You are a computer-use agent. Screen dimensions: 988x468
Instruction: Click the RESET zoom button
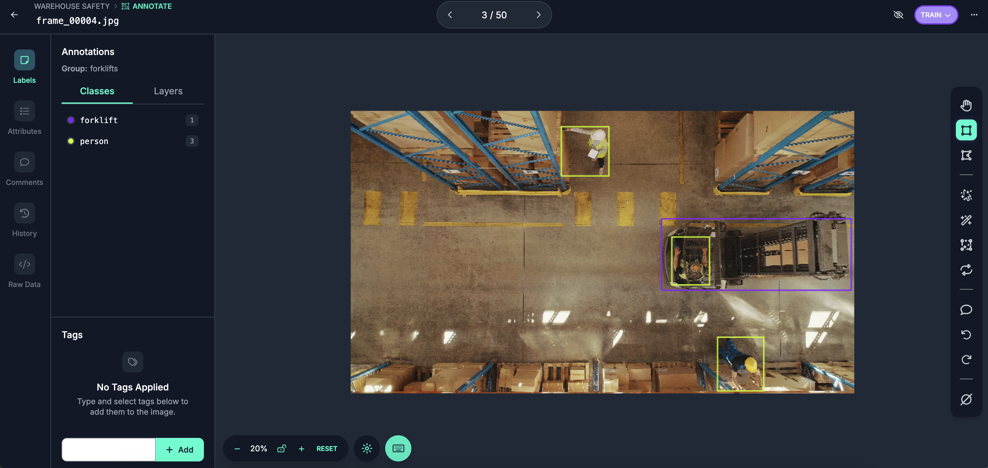(326, 448)
